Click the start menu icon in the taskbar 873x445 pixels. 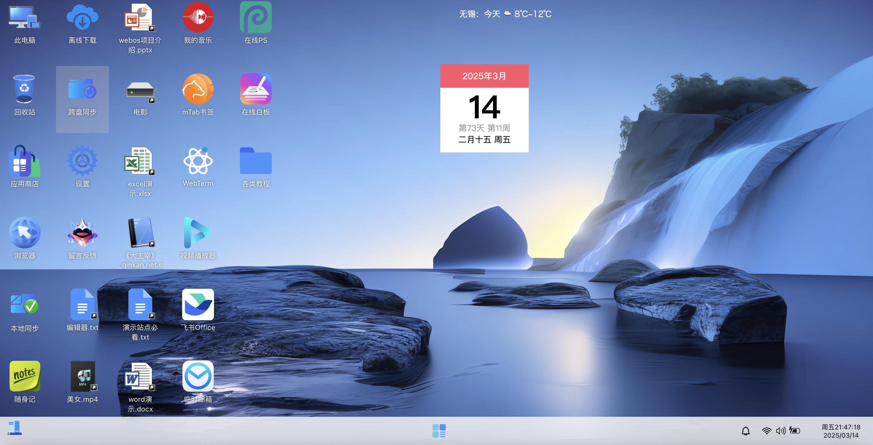pos(14,428)
